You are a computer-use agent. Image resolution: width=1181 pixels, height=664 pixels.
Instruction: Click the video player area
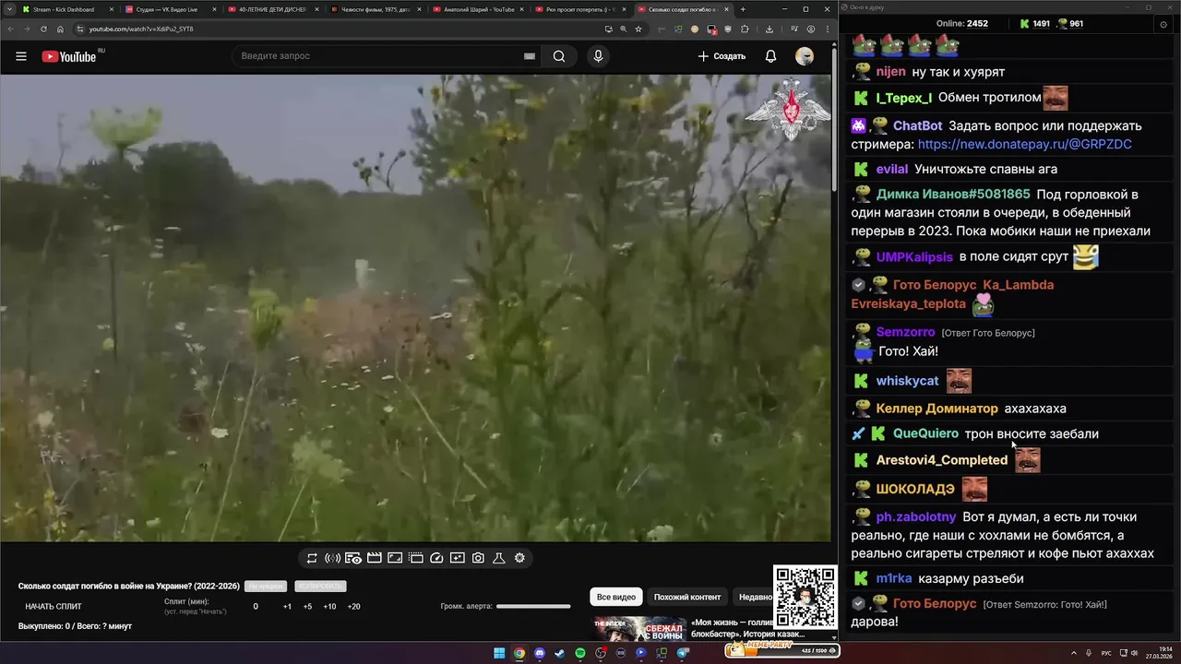pos(415,308)
